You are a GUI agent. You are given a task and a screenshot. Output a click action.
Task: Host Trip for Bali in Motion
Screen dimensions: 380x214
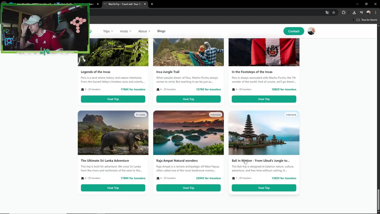[264, 188]
